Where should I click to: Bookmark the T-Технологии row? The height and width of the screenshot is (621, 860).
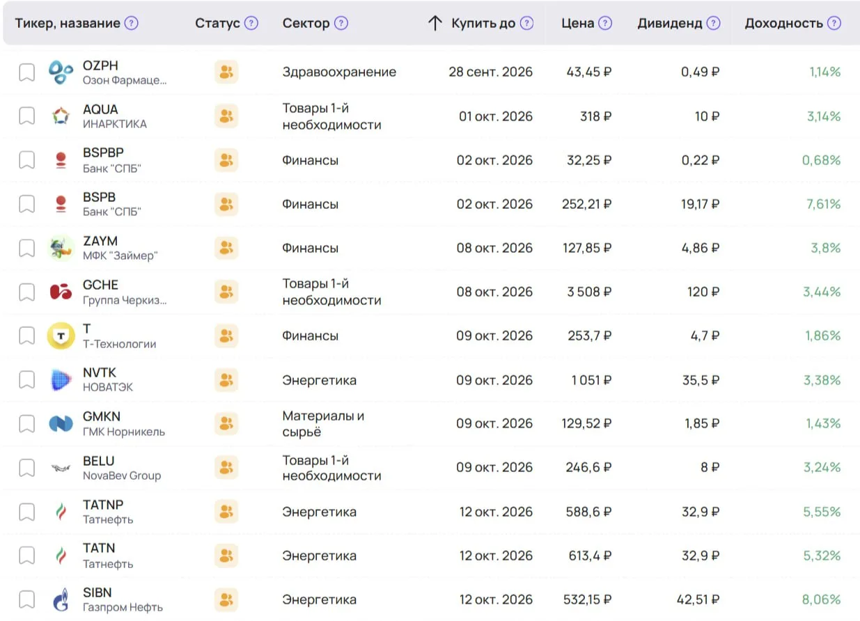(26, 336)
